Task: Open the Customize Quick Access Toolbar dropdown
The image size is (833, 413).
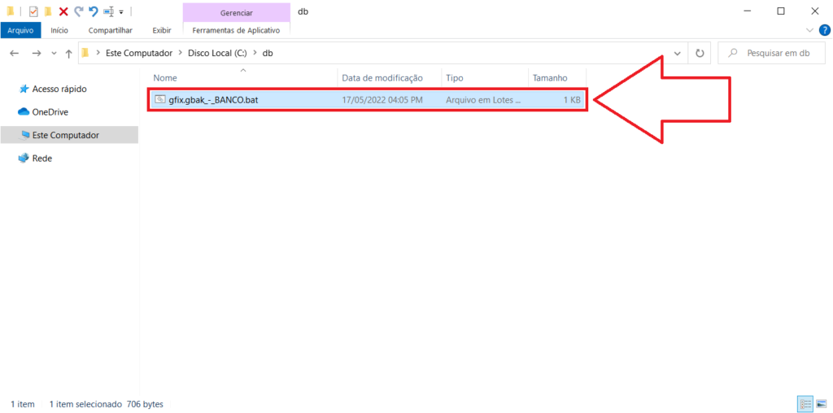Action: click(121, 12)
